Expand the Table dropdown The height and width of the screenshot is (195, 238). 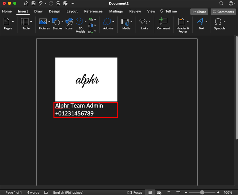tap(31, 22)
